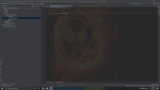Open the Navigate menu
Viewport: 160px width, 90px height.
pos(13,1)
